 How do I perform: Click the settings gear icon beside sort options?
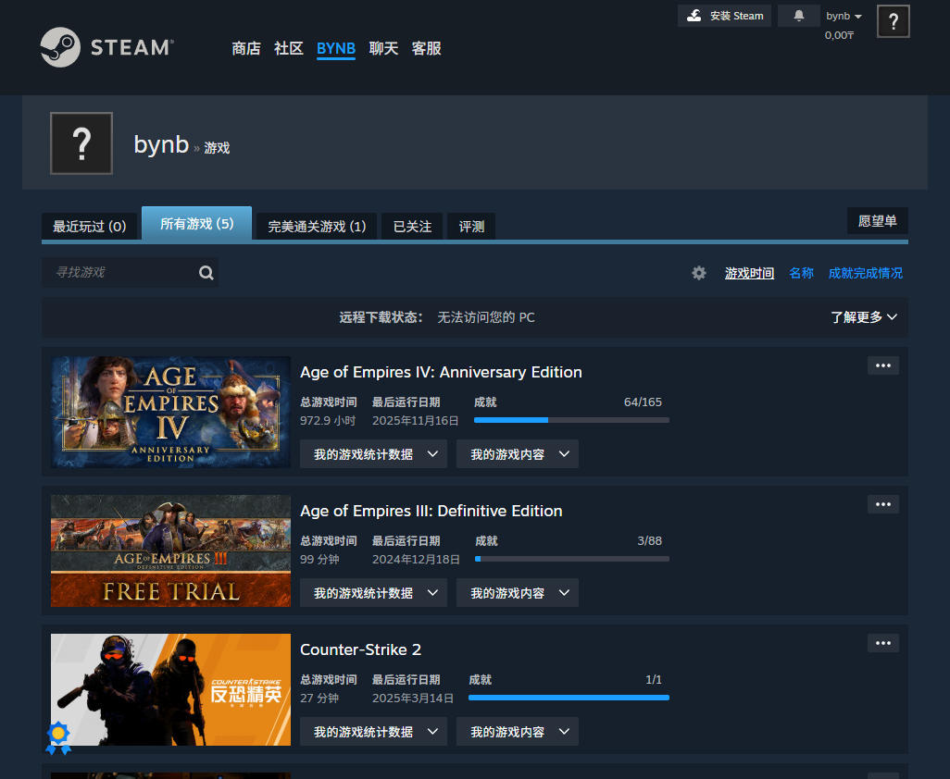[x=699, y=273]
